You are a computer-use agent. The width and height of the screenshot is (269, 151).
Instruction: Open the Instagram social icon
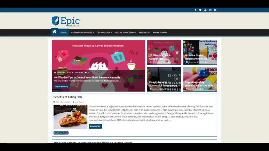[x=210, y=10]
